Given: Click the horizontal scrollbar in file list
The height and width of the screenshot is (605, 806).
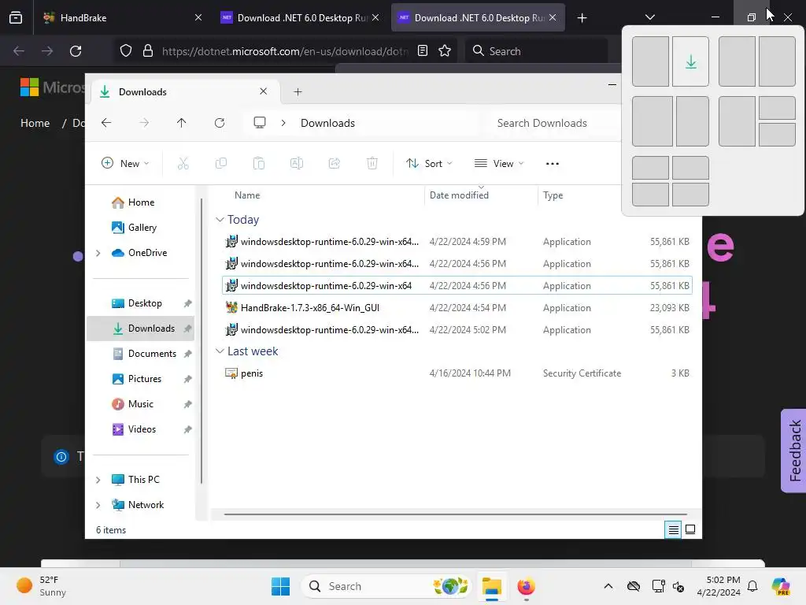Looking at the screenshot, I should click(x=456, y=514).
